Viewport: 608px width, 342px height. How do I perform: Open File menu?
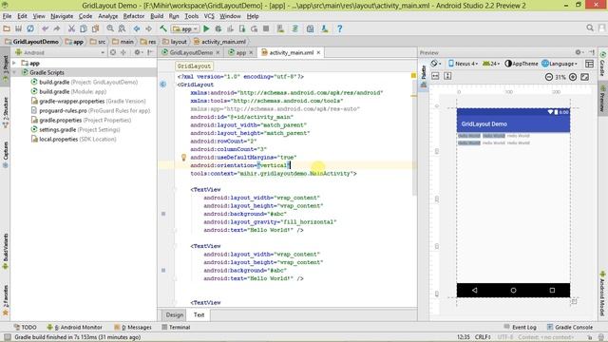tap(7, 16)
